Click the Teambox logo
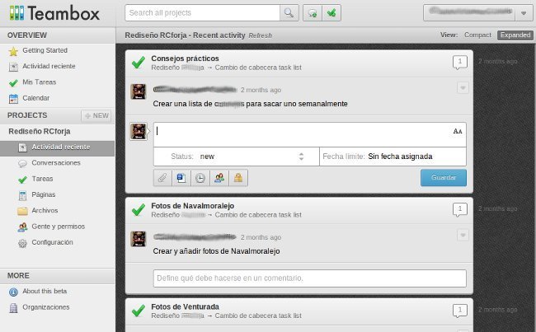This screenshot has width=536, height=332. click(54, 13)
